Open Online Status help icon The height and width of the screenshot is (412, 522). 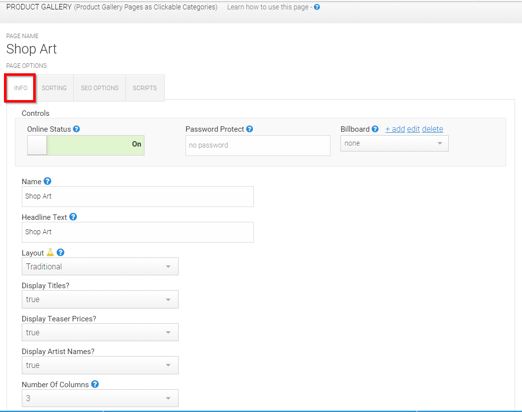tap(76, 129)
